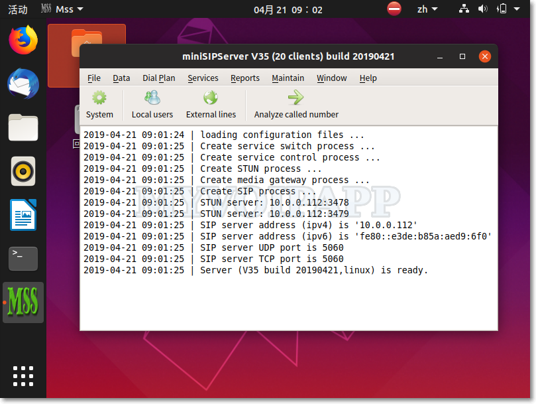536x404 pixels.
Task: Open the zh input language dropdown
Action: 427,9
